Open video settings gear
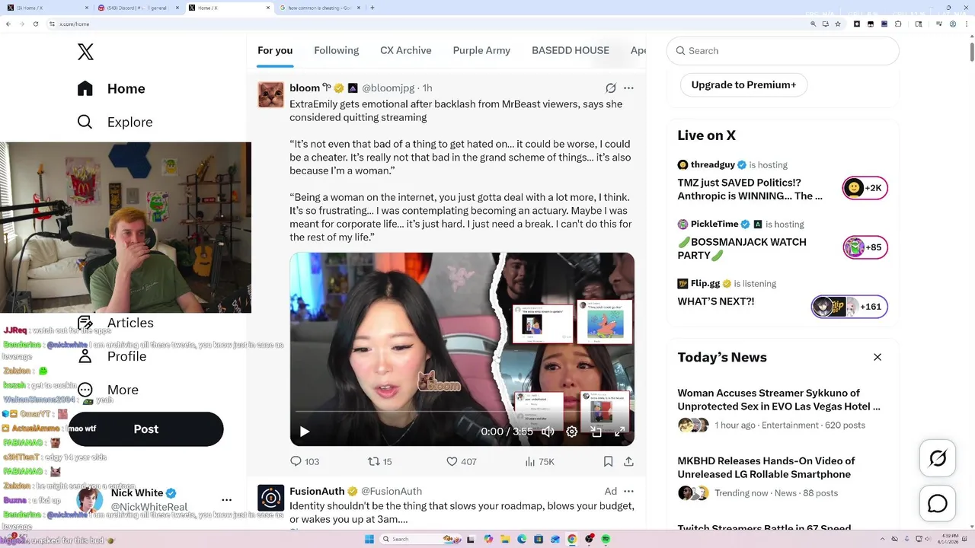Viewport: 975px width, 548px height. 572,432
